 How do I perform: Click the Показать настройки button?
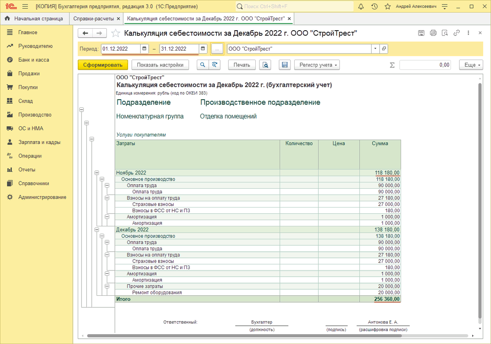click(160, 65)
